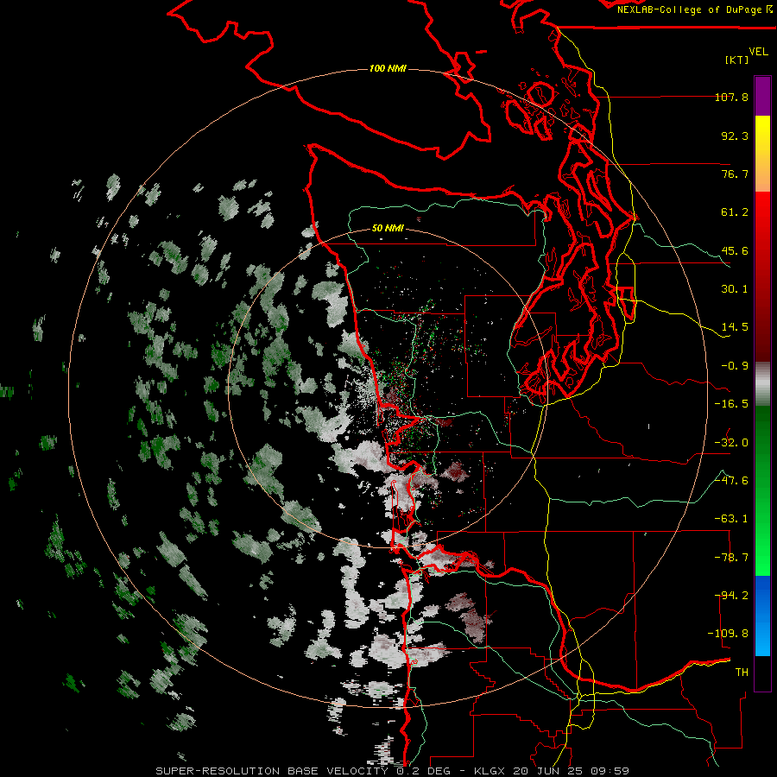The image size is (777, 777).
Task: Pick the blue segment of velocity color bar
Action: [762, 616]
